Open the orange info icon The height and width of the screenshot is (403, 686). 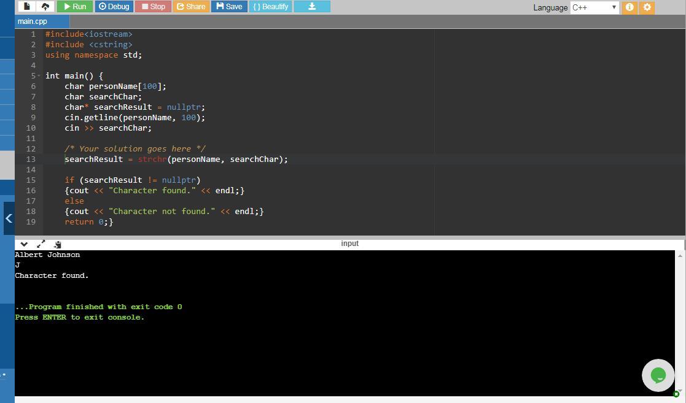(x=629, y=7)
